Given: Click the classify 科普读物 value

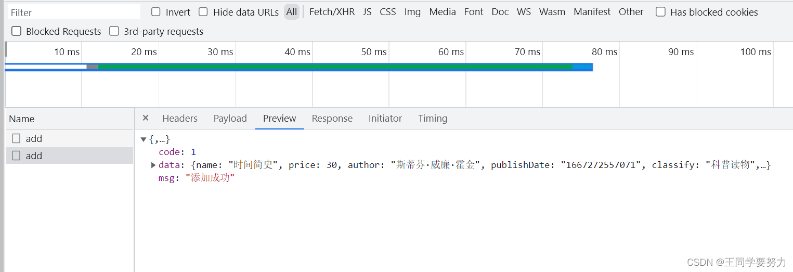Looking at the screenshot, I should pos(731,165).
